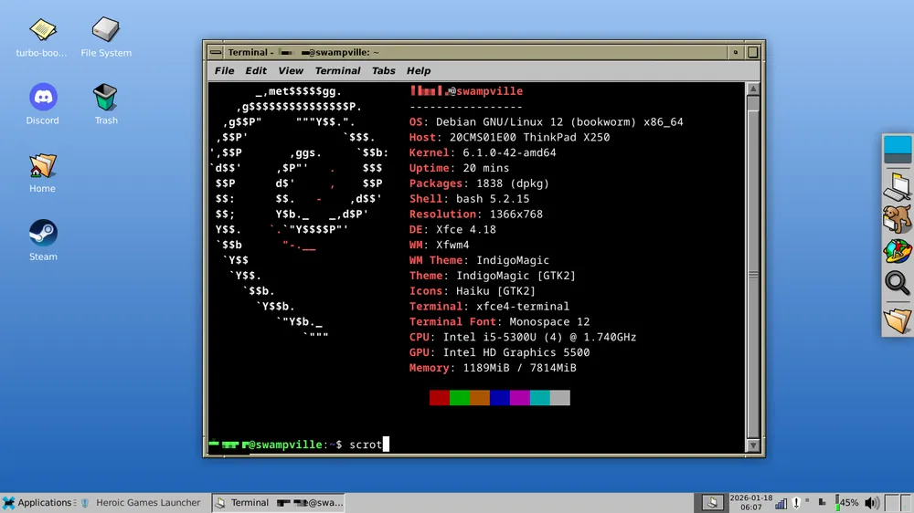Open the Discord desktop icon
The height and width of the screenshot is (513, 914).
(x=43, y=98)
